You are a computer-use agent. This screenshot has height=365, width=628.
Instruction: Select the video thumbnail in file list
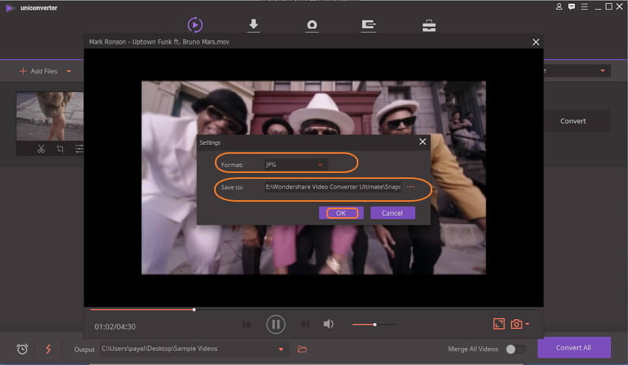[50, 116]
